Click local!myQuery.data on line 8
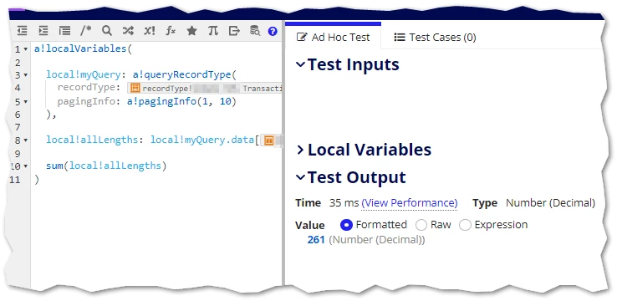 pos(202,140)
